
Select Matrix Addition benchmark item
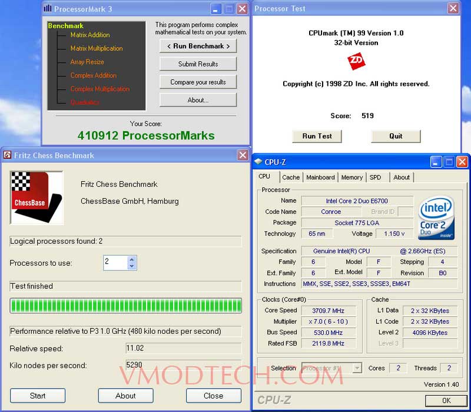(x=90, y=35)
